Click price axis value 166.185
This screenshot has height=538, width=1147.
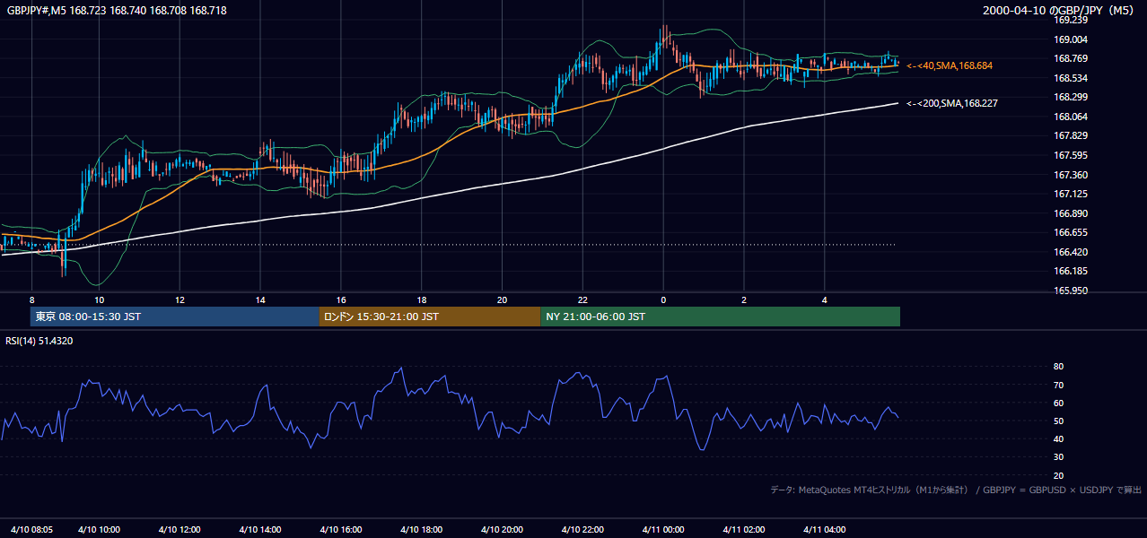point(1070,271)
